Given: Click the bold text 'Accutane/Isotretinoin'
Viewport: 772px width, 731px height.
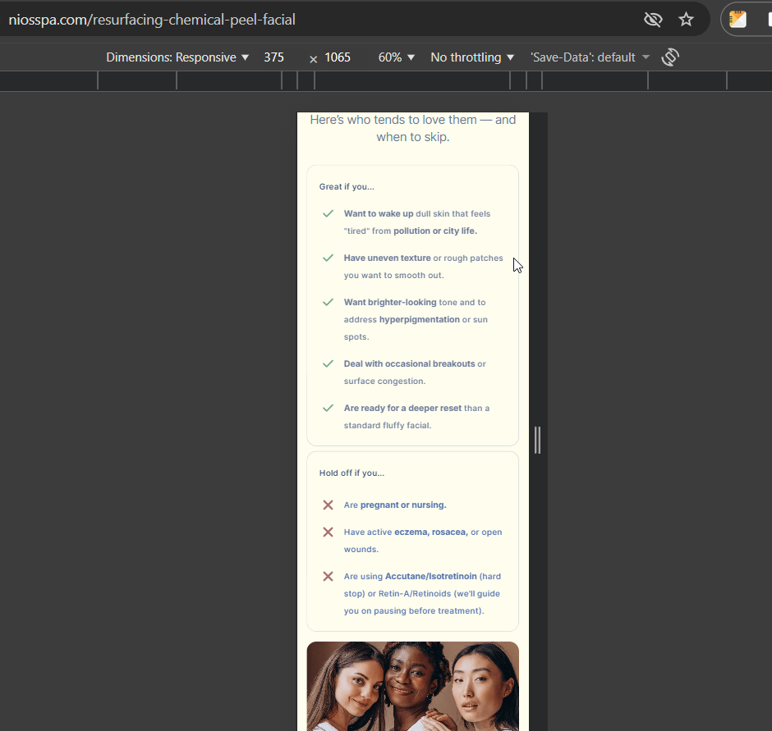Looking at the screenshot, I should coord(431,576).
